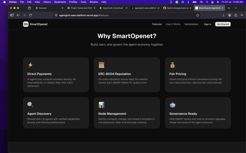
Task: Open the Firefox account icon
Action: (230, 15)
